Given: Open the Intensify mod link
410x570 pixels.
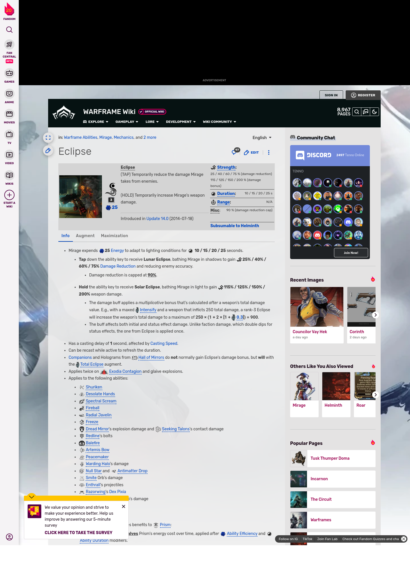Looking at the screenshot, I should [148, 310].
